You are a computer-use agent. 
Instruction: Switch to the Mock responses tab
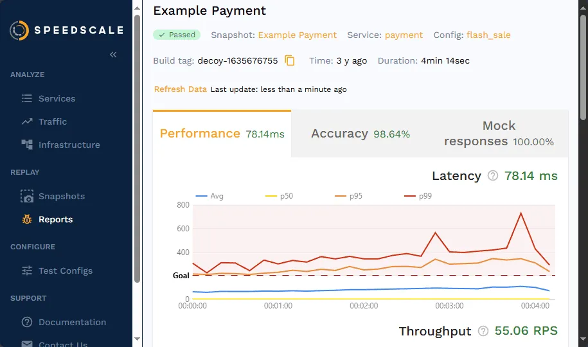pyautogui.click(x=499, y=134)
